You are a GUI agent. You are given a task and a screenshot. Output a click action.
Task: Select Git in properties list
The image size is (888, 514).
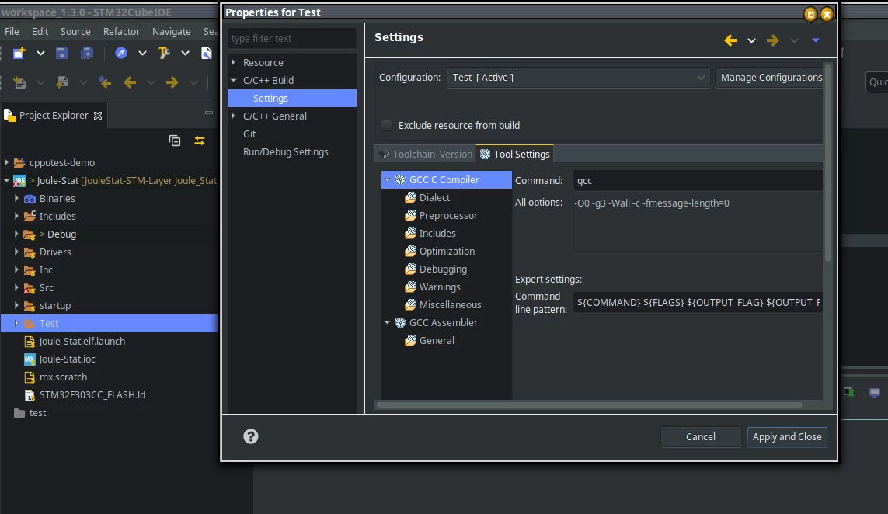pyautogui.click(x=249, y=134)
